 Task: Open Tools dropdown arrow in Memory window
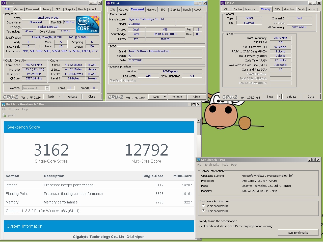tap(279, 97)
